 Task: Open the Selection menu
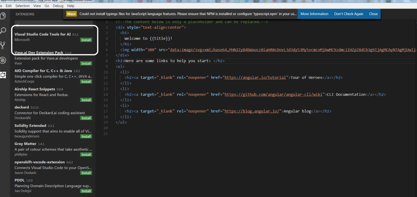pyautogui.click(x=22, y=6)
